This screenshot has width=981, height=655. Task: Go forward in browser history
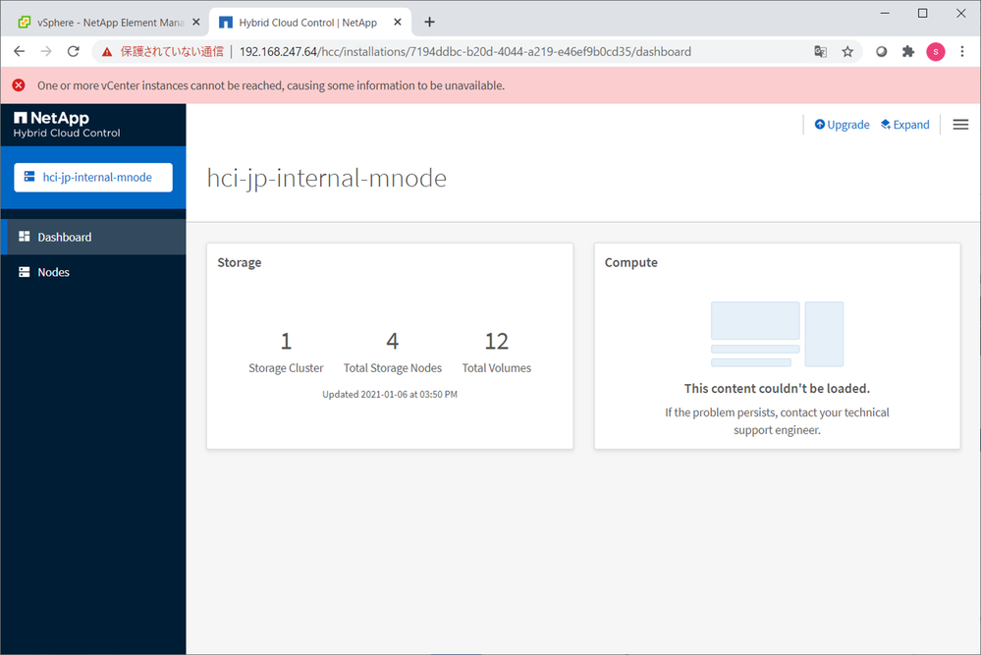coord(46,51)
